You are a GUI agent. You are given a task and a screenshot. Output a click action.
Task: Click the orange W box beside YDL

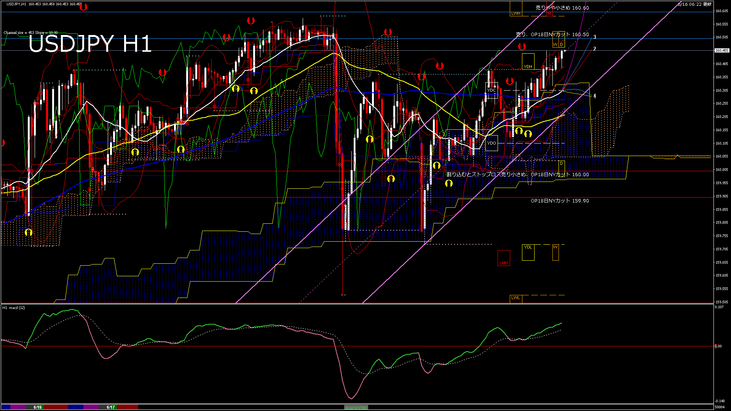(x=555, y=252)
